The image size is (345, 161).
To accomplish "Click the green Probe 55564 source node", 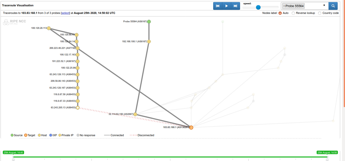I will tap(149, 22).
